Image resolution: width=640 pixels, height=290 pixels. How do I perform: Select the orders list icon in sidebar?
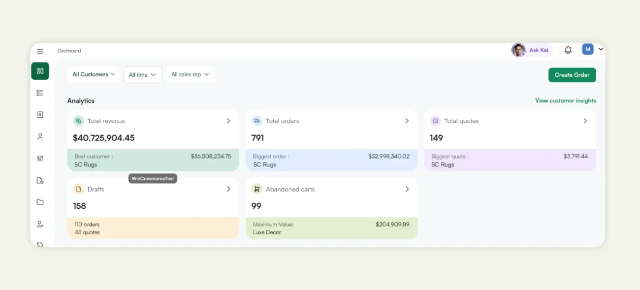pyautogui.click(x=40, y=93)
